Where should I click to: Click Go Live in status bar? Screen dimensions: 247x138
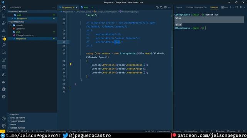tap(220, 131)
